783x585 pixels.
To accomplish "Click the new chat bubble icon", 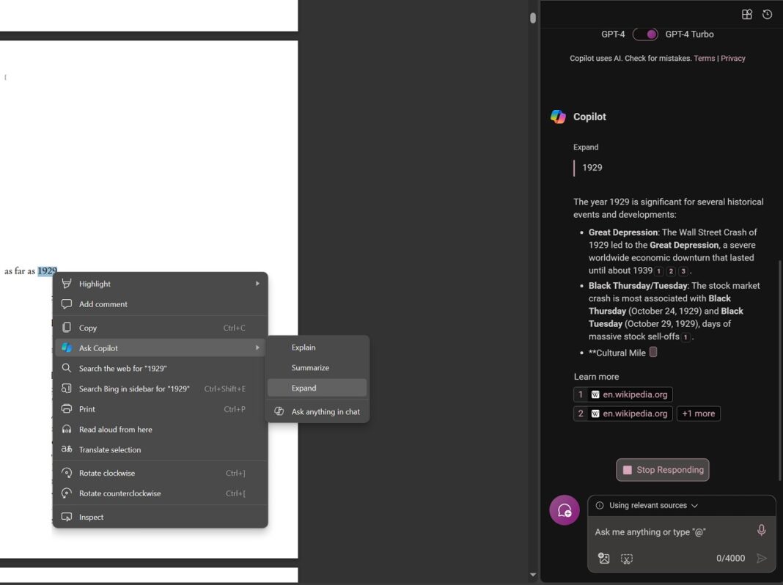I will [565, 509].
